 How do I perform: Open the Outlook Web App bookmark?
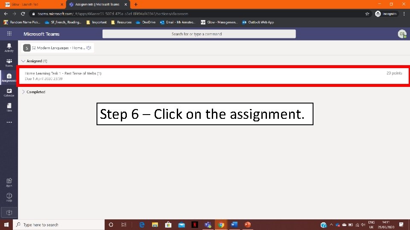[258, 22]
